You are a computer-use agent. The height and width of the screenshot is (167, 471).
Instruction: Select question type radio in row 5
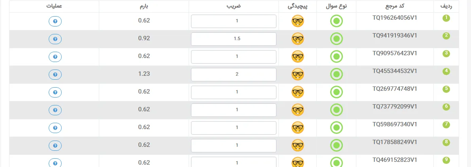point(337,92)
